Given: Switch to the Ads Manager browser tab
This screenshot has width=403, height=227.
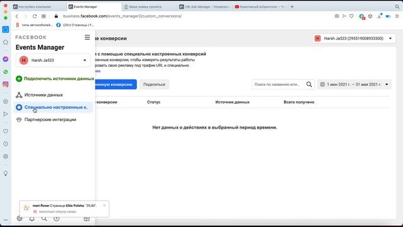Looking at the screenshot, I should click(204, 7).
